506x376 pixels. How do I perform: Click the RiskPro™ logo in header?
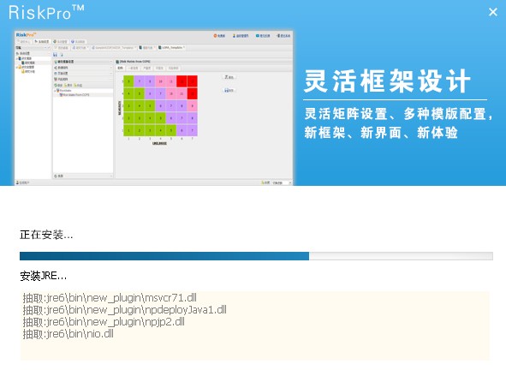coord(46,12)
